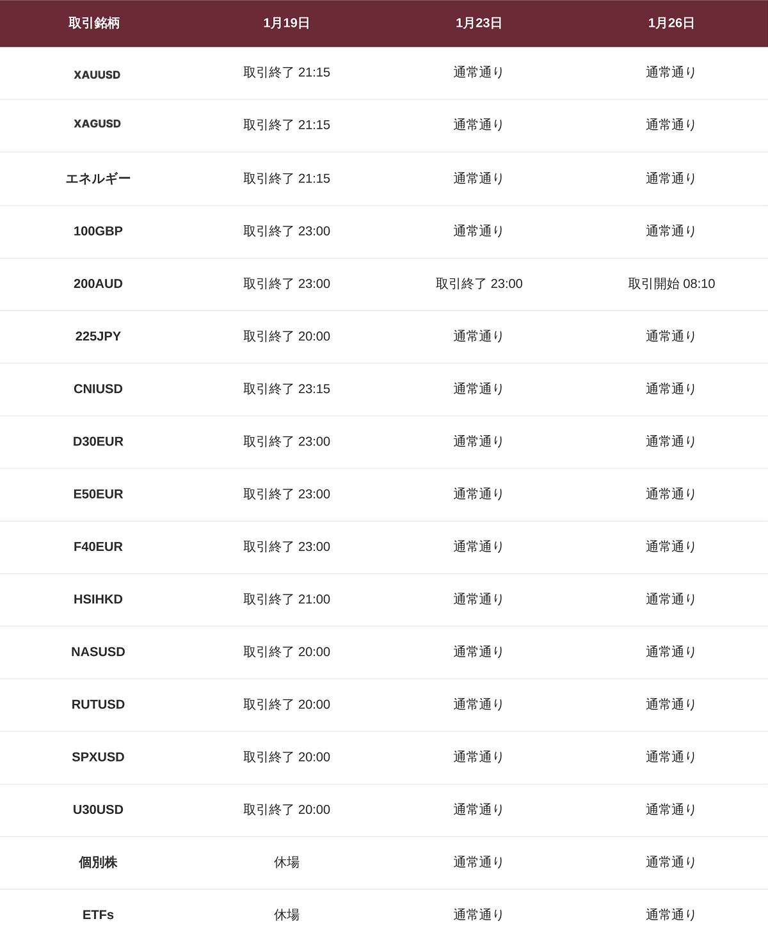Click the 取引銘柄 column header

94,23
